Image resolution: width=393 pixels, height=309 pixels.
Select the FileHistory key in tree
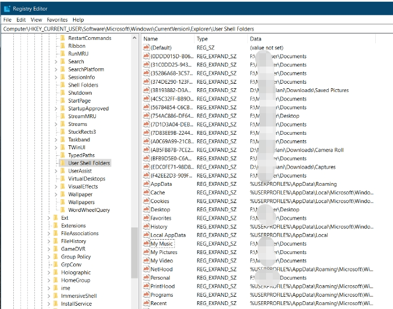[x=74, y=241]
